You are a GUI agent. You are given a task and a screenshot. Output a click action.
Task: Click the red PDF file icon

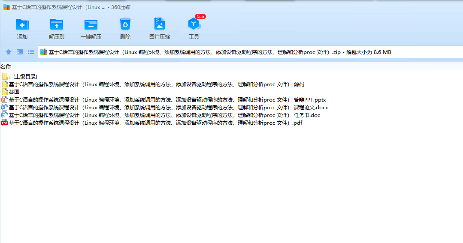point(4,123)
